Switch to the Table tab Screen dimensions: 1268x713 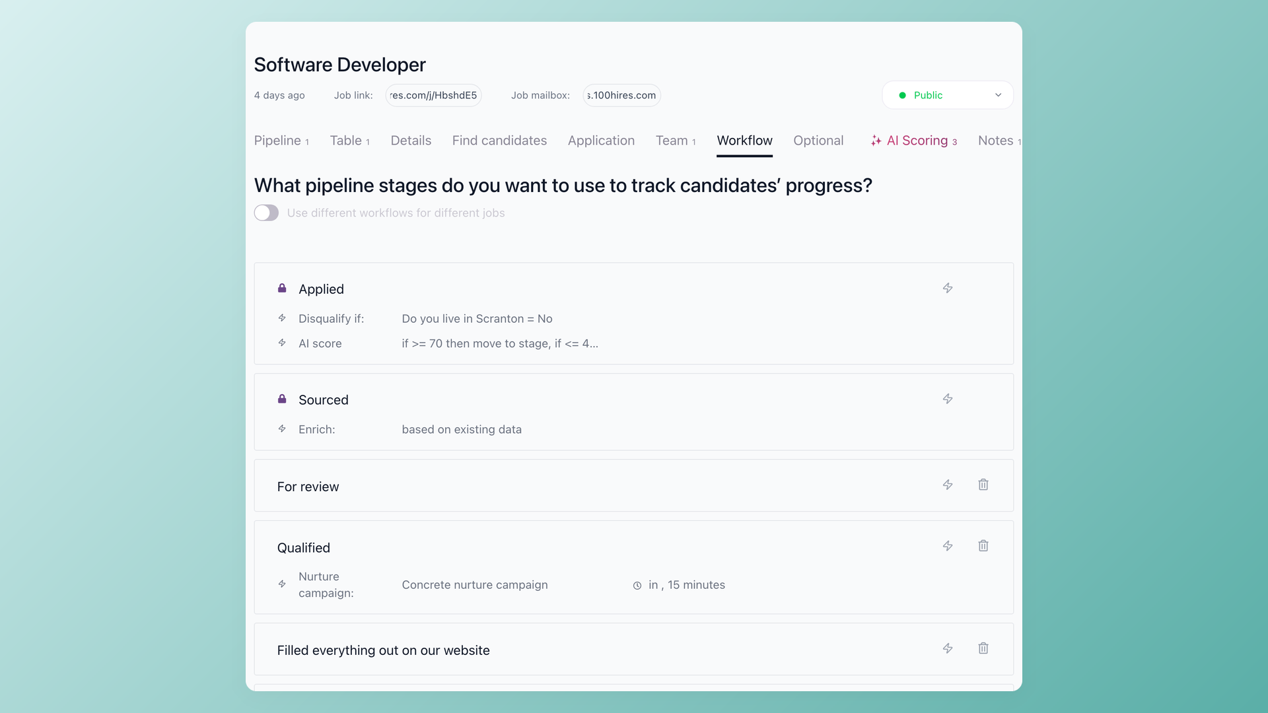[x=349, y=141]
